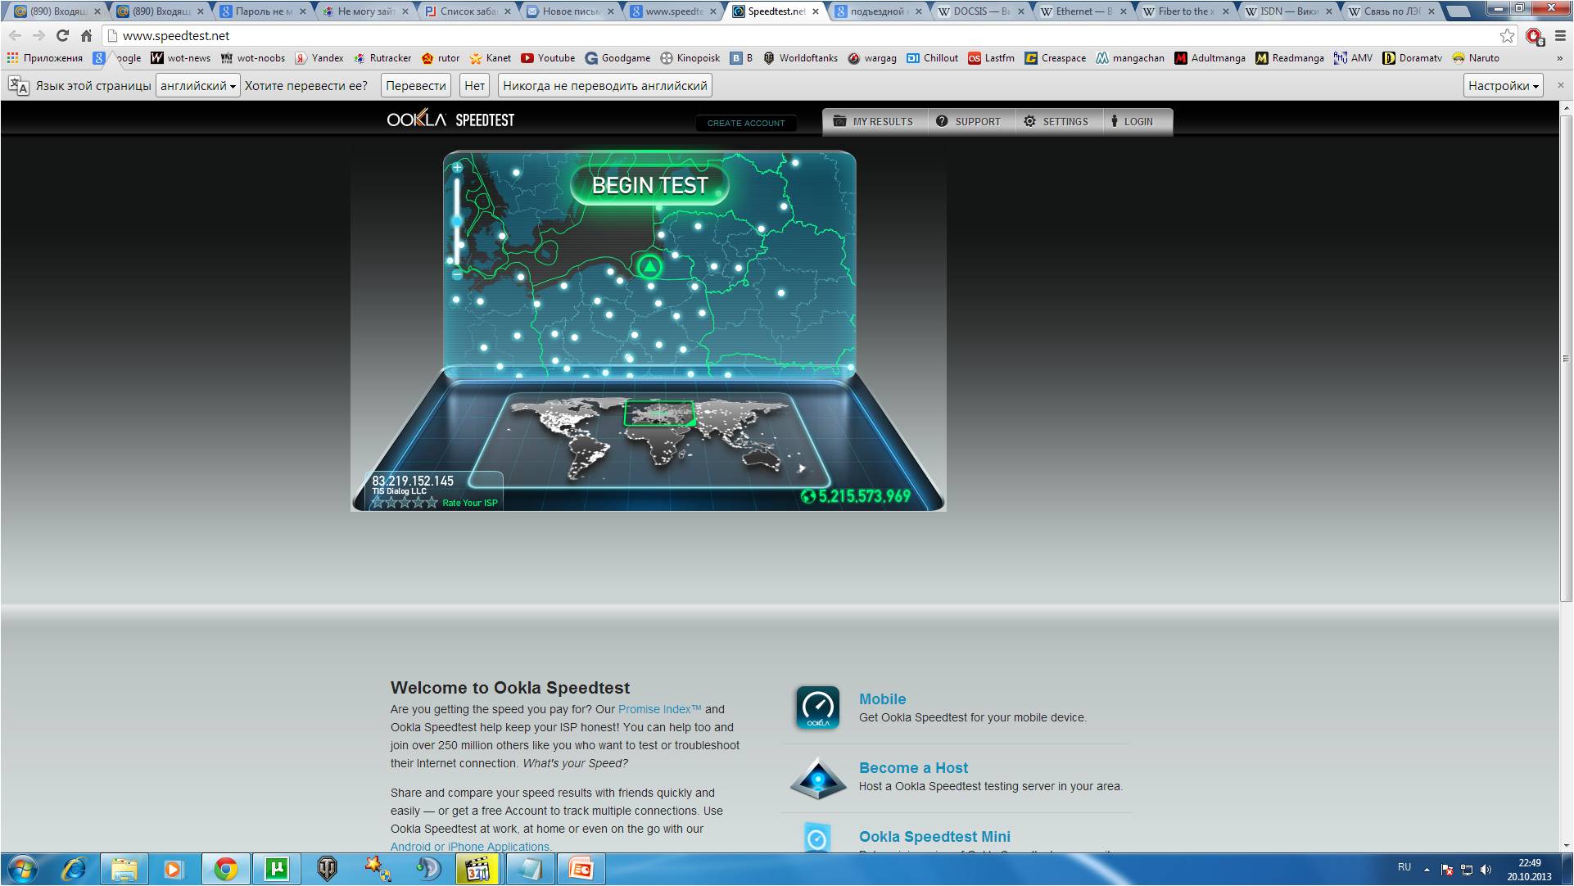
Task: Click the IP address text 83.219.152.145
Action: [x=413, y=481]
